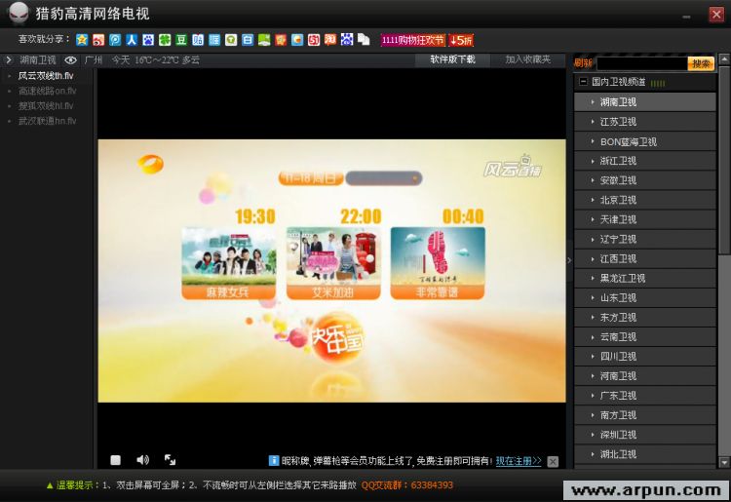Select the 江苏卫视 channel
The height and width of the screenshot is (502, 731).
[618, 122]
